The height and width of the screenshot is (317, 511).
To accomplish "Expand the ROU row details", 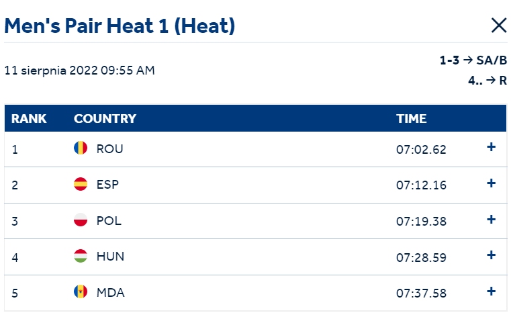I will (x=491, y=147).
